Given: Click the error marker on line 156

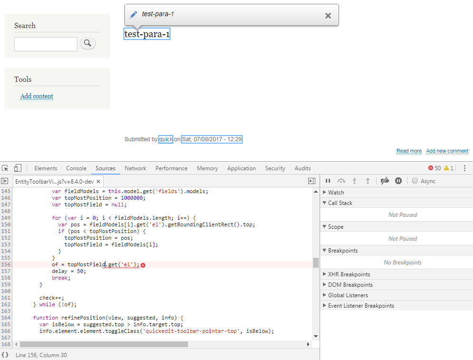Looking at the screenshot, I should point(143,265).
